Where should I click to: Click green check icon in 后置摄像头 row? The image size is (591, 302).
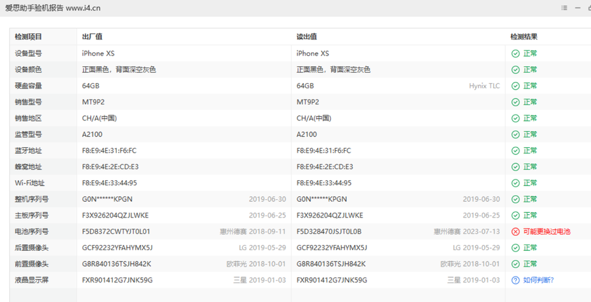pyautogui.click(x=515, y=248)
